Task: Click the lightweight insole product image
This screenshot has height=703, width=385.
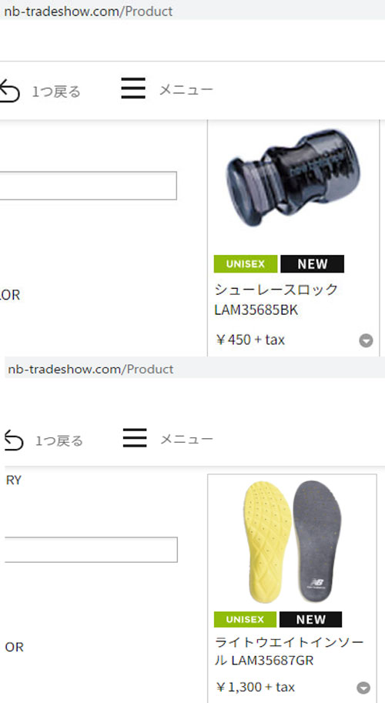Action: click(293, 542)
